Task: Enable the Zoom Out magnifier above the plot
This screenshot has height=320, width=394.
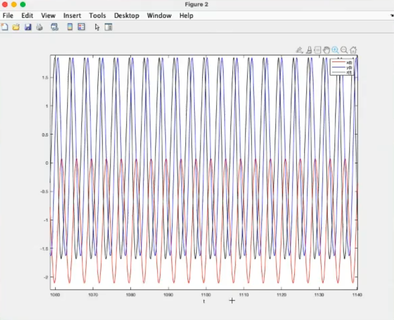Action: (x=344, y=50)
